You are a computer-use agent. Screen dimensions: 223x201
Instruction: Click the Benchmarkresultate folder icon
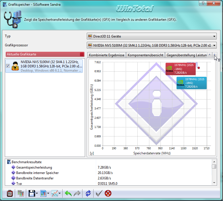point(9,162)
